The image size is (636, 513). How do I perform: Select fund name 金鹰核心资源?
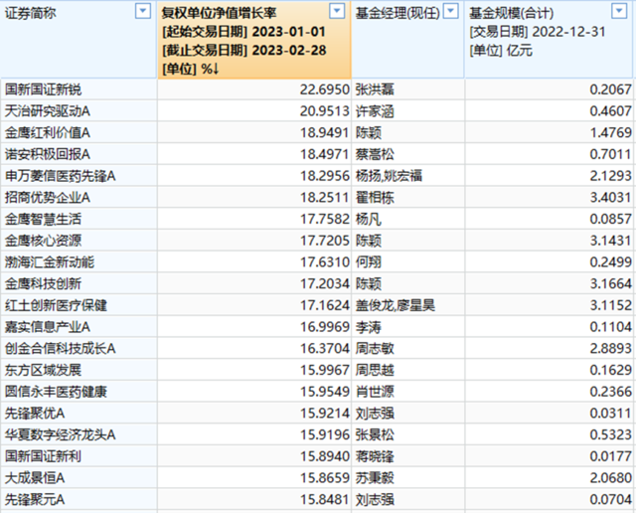(x=43, y=241)
